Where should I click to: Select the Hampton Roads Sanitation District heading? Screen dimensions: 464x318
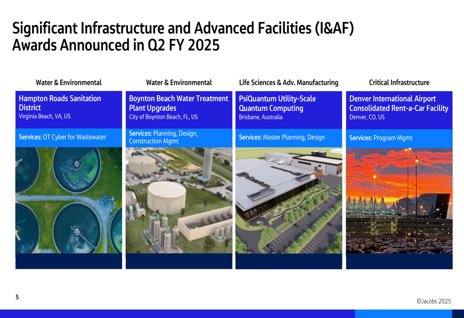(x=60, y=103)
